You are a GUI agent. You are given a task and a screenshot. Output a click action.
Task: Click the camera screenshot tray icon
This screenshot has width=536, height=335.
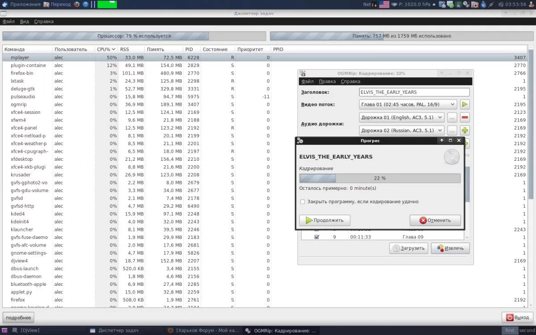click(x=475, y=4)
